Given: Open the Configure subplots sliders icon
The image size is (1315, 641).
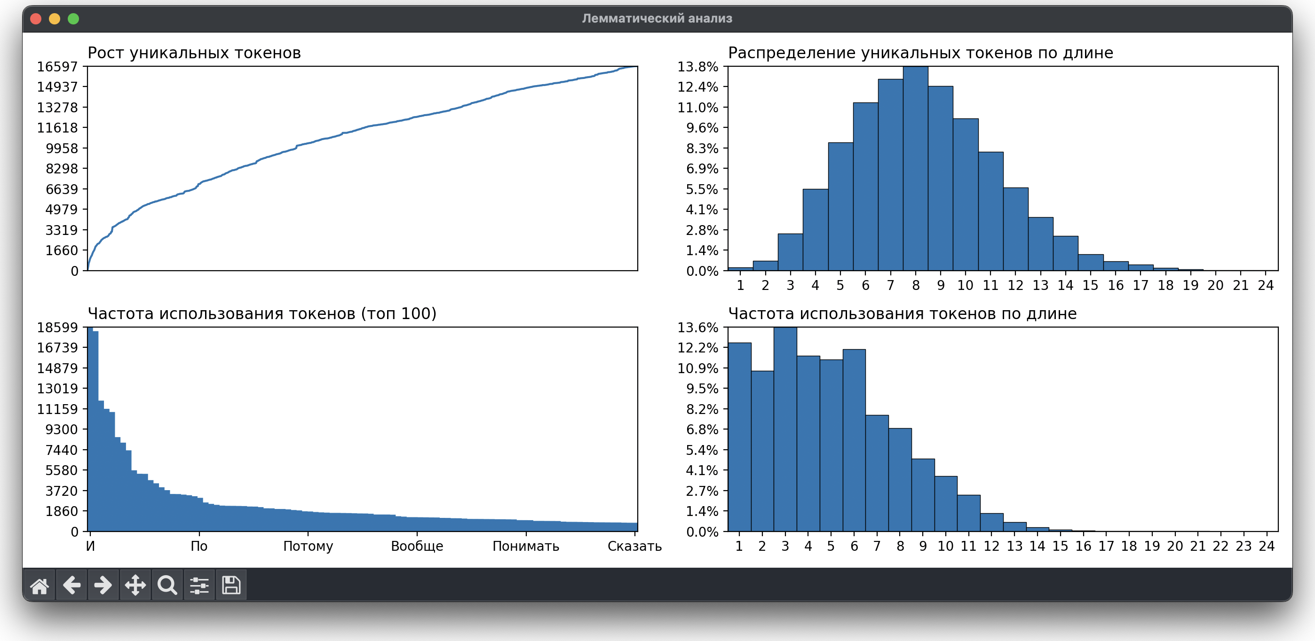Looking at the screenshot, I should (199, 585).
